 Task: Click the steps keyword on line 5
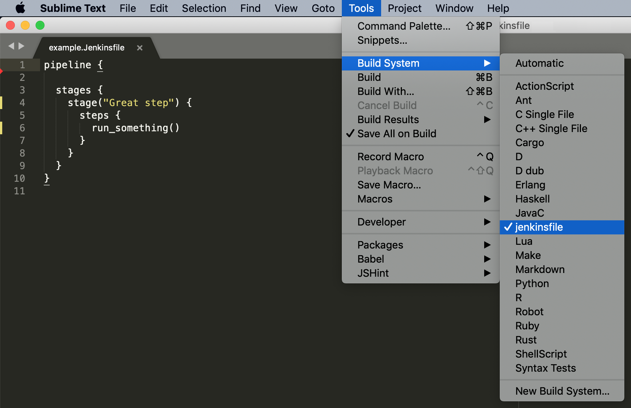[x=94, y=116]
